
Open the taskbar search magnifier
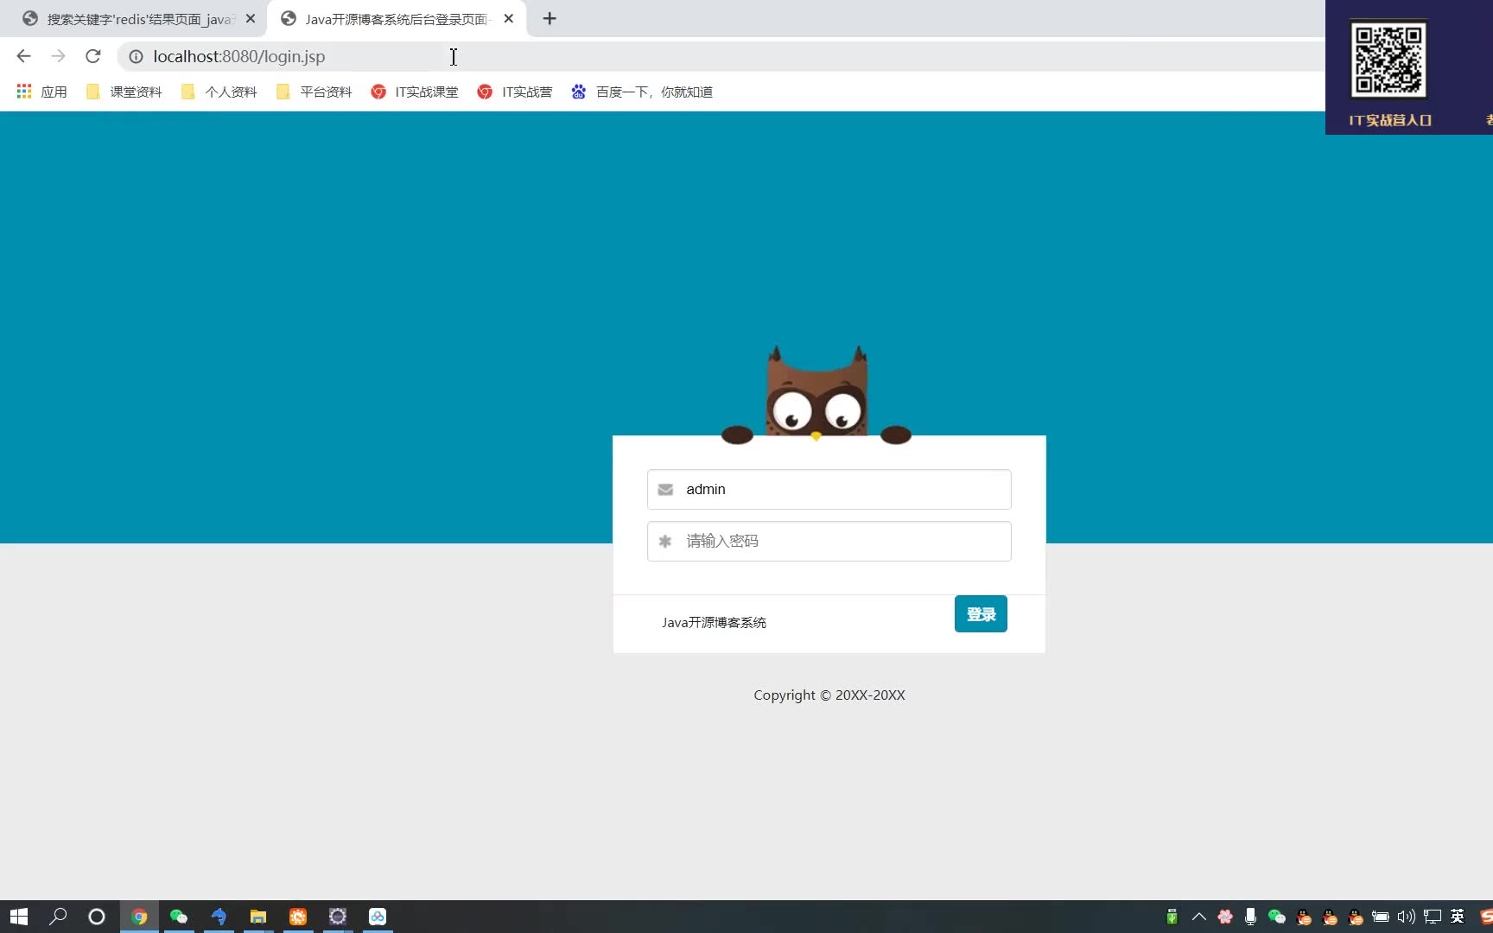click(x=58, y=917)
